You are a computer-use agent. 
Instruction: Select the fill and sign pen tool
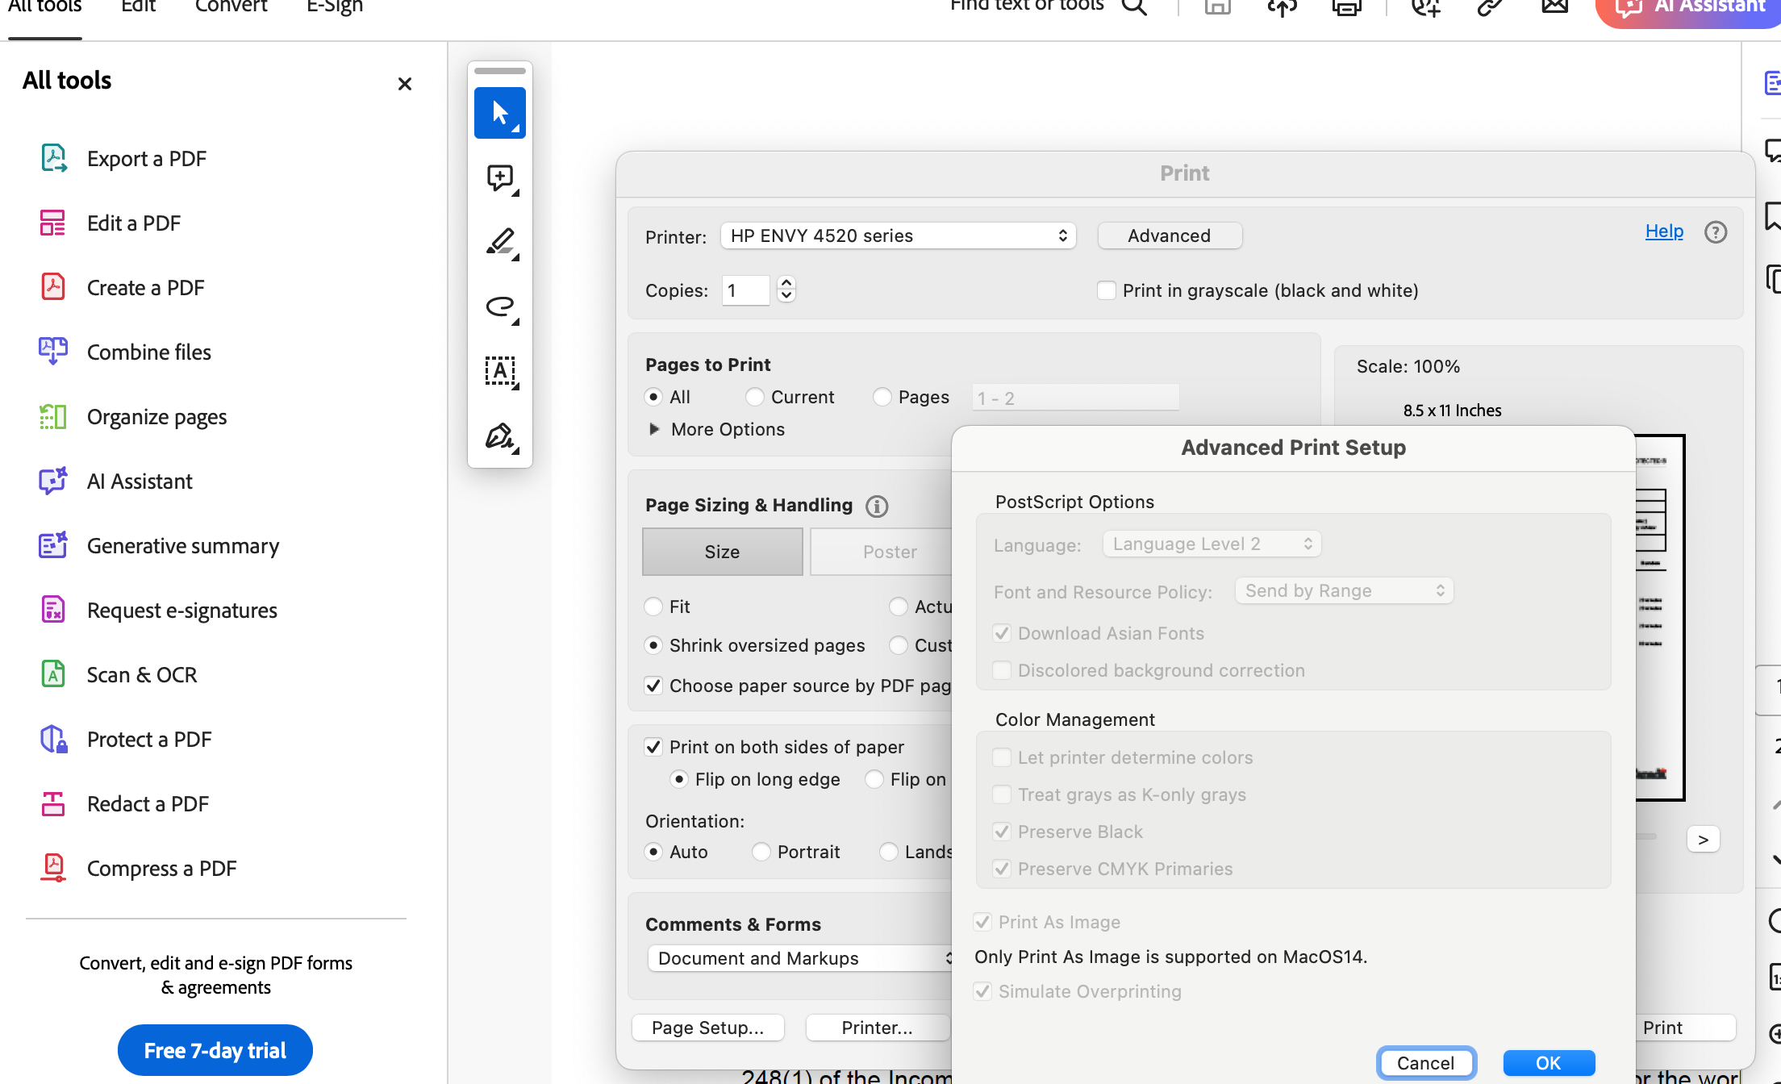point(499,436)
